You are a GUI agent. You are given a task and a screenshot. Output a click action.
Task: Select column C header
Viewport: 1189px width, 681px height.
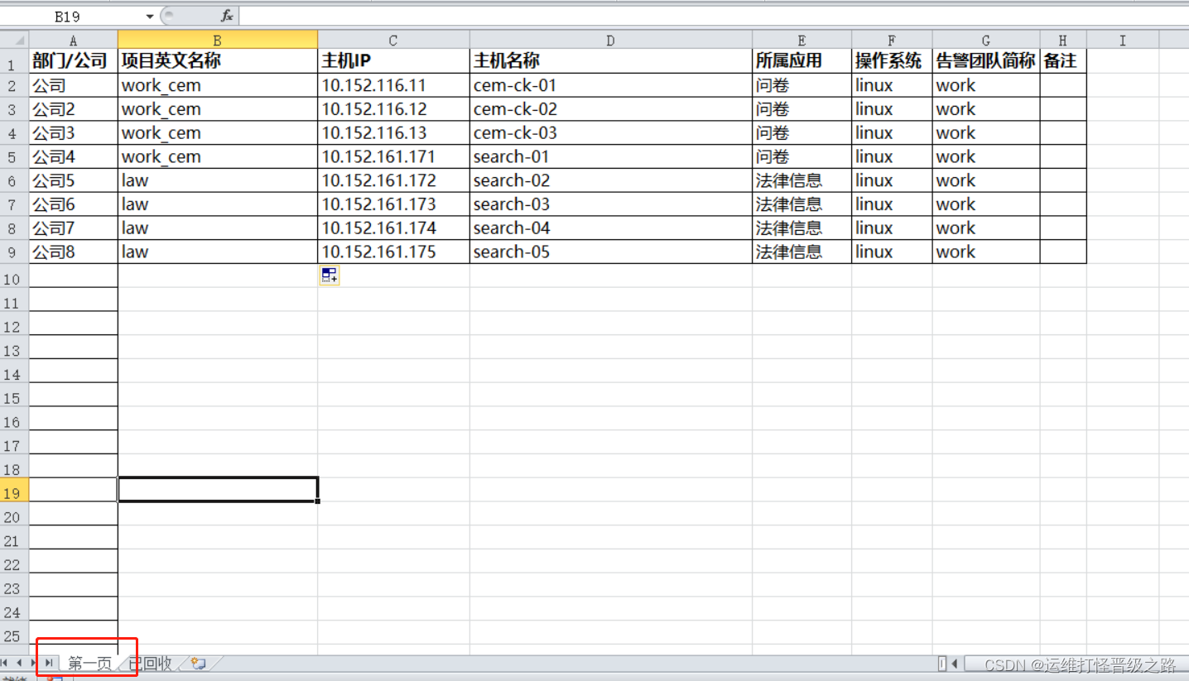coord(393,40)
